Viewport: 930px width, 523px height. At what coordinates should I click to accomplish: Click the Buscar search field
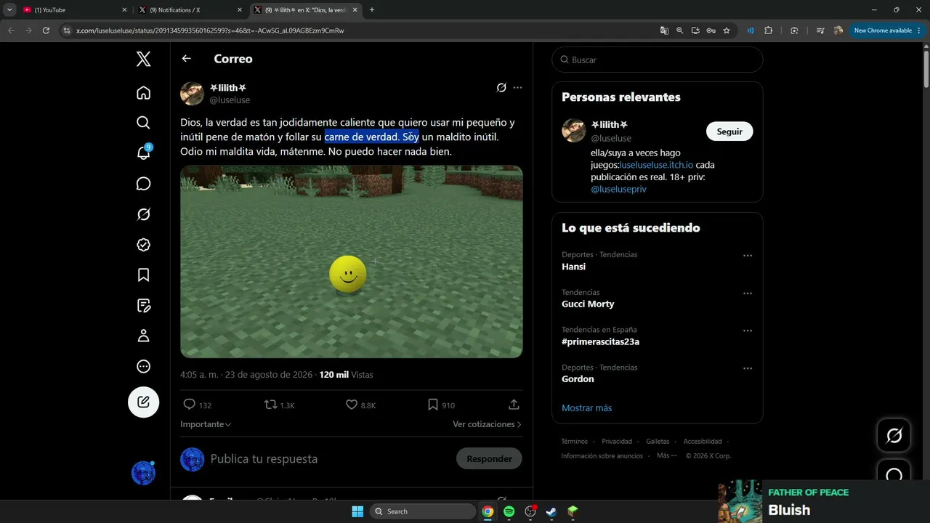[x=658, y=60]
